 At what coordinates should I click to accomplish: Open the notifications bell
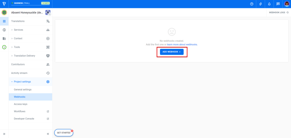click(269, 4)
